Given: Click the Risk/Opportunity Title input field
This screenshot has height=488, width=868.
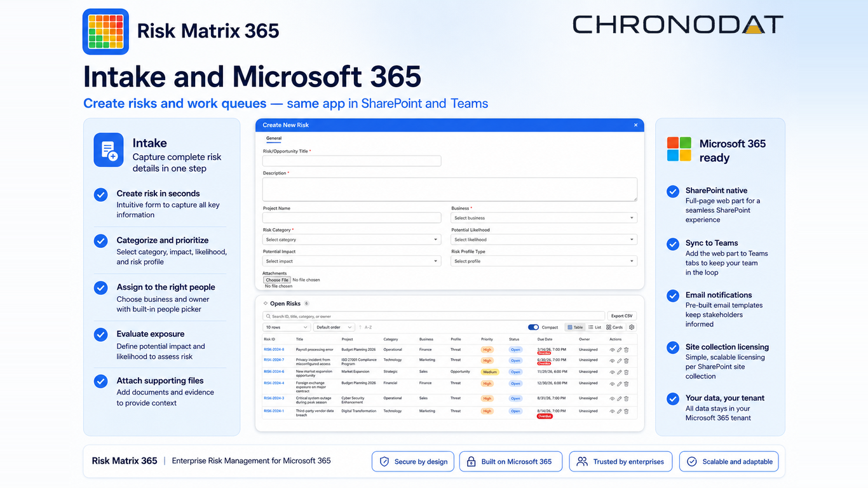Looking at the screenshot, I should point(352,161).
